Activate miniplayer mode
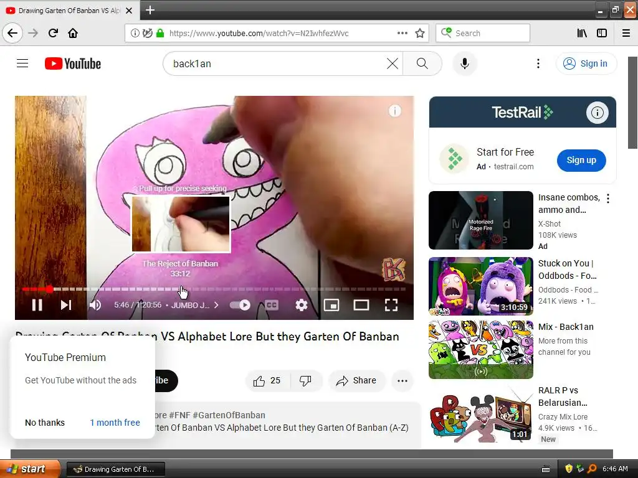 pos(331,305)
